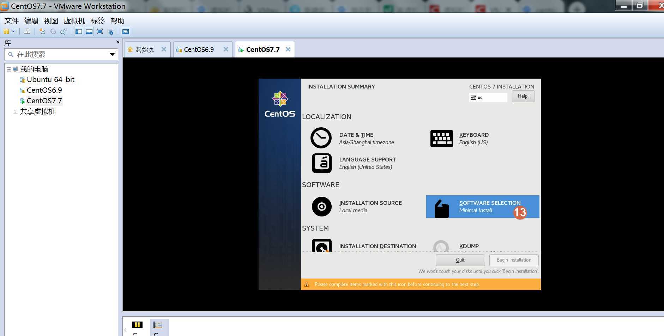Click the warning triangle icon in orange bar

pyautogui.click(x=307, y=284)
